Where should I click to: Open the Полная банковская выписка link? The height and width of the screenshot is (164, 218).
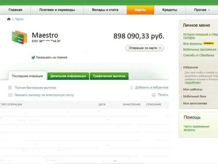[35, 88]
